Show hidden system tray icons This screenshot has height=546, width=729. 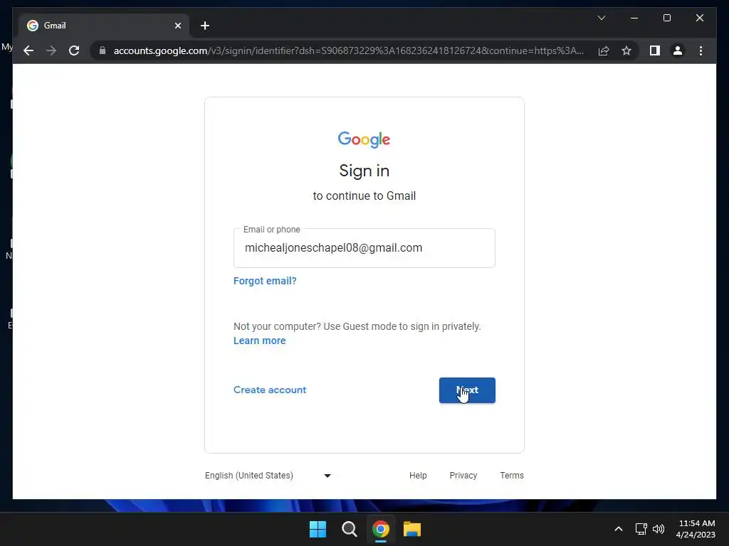click(619, 529)
